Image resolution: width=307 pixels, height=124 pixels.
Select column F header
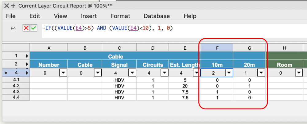[x=217, y=48]
